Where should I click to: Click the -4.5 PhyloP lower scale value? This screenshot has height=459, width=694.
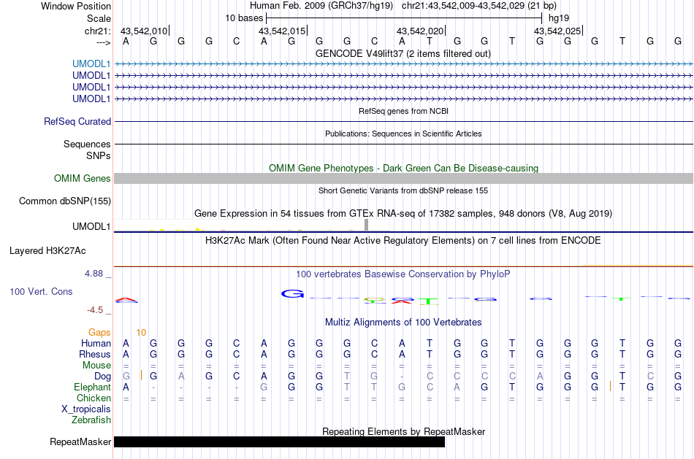point(95,310)
